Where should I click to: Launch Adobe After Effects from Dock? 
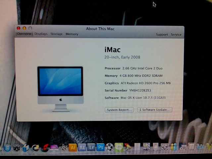point(82,147)
